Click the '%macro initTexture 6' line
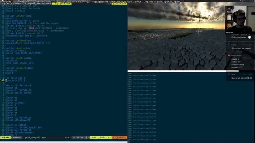Viewport: 255px width, 143px height. click(x=18, y=85)
